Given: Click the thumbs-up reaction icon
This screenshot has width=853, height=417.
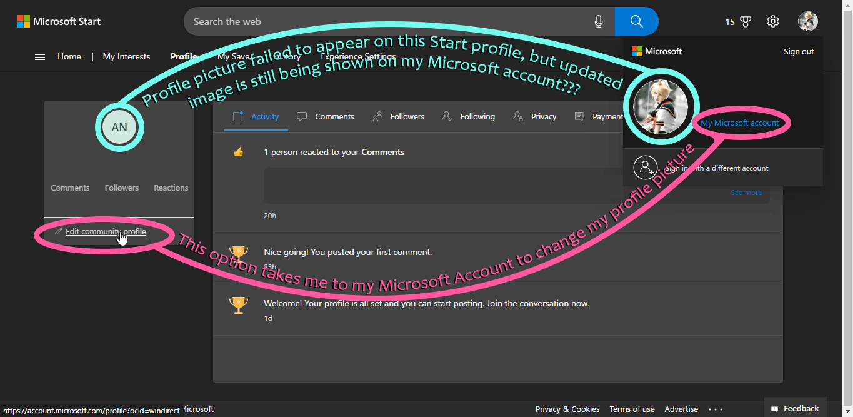Looking at the screenshot, I should 239,151.
